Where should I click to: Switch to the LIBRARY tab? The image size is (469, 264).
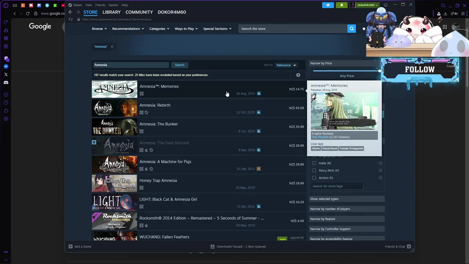pos(111,12)
